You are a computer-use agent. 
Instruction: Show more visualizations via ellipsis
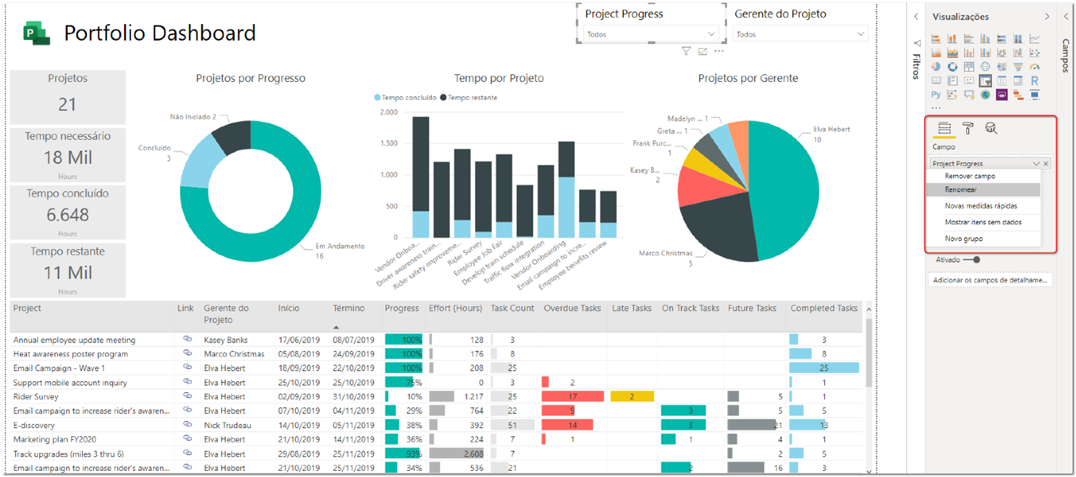(x=936, y=108)
